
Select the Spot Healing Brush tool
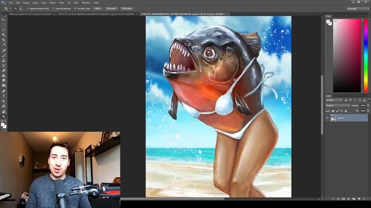[x=3, y=50]
